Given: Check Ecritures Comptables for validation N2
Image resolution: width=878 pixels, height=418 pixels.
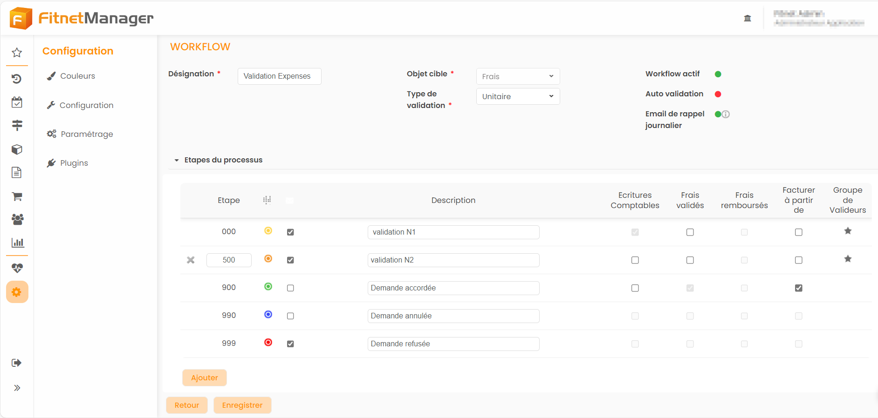Looking at the screenshot, I should pyautogui.click(x=635, y=260).
